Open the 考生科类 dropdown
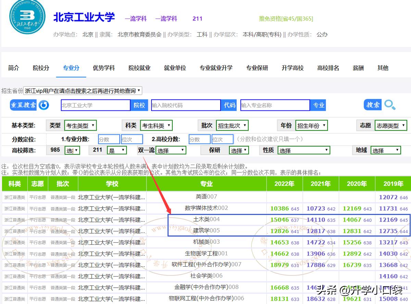Viewport: 411px width, 304px height. point(156,125)
